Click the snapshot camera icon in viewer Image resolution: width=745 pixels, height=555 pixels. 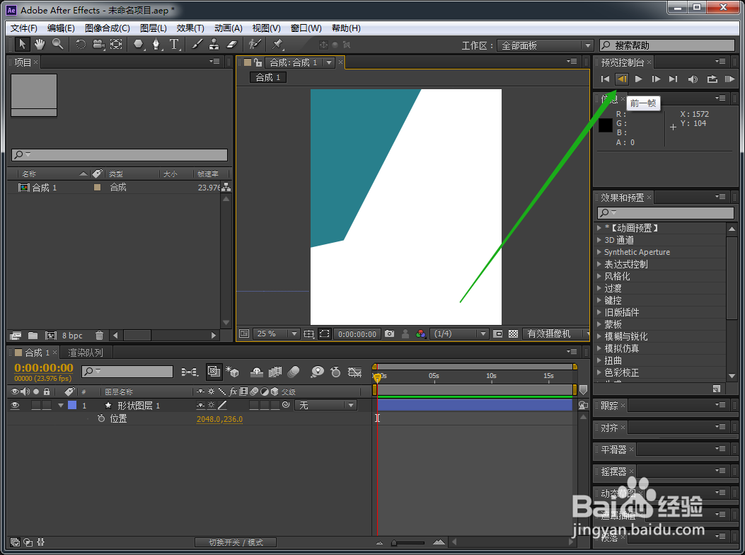pos(390,334)
